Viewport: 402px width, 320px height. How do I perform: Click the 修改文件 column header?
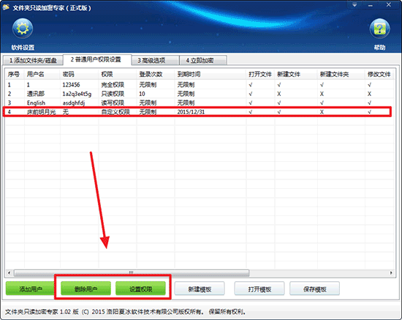coord(379,74)
